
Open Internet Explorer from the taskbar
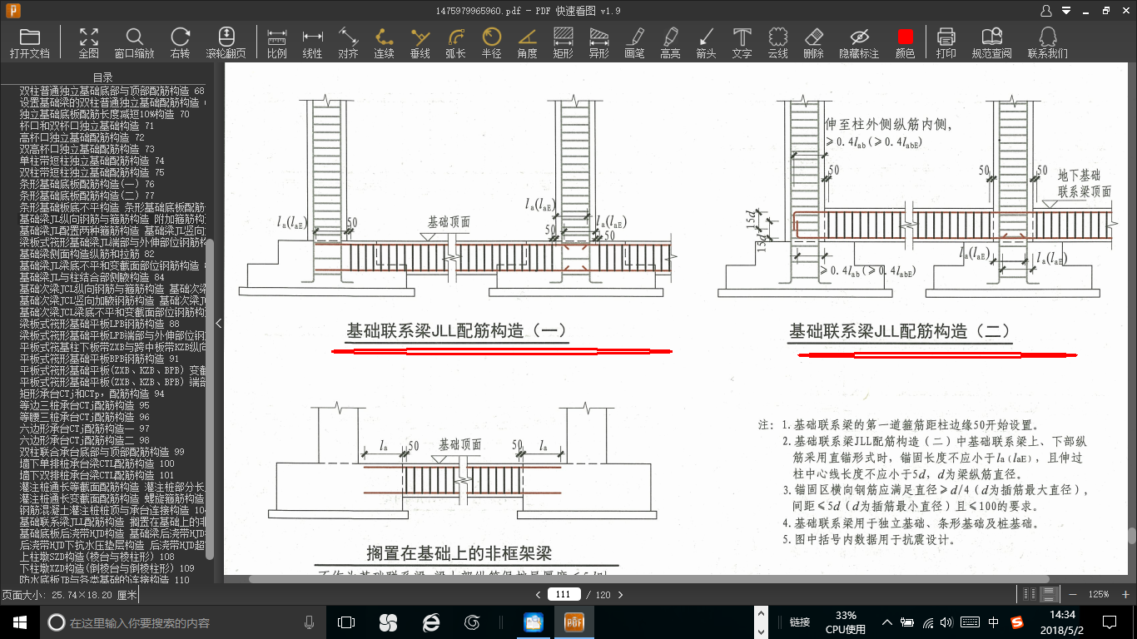coord(430,622)
